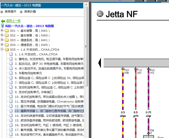Click the folder icon of 002 基本装备

7,35
